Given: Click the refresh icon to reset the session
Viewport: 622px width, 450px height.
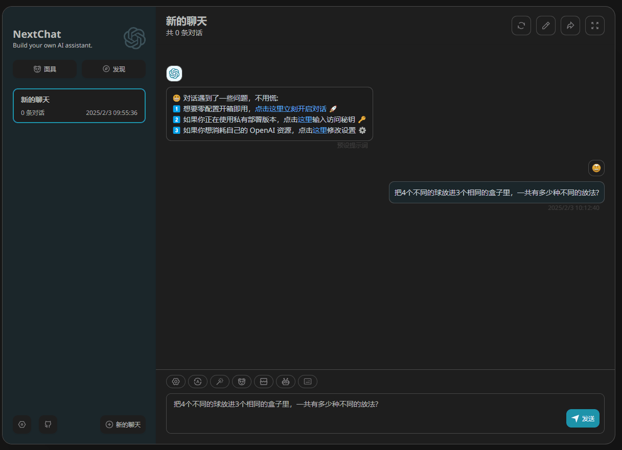Looking at the screenshot, I should [x=521, y=25].
